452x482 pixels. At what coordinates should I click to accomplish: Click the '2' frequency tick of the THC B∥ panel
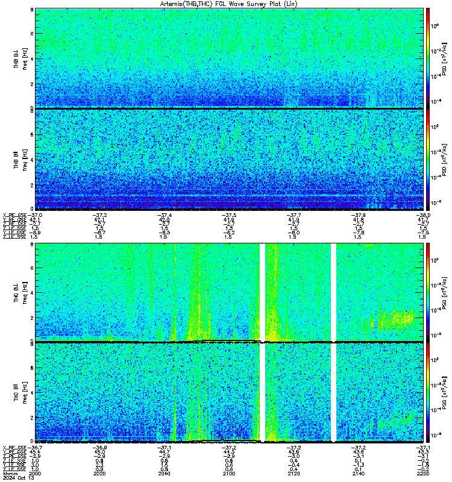click(32, 418)
